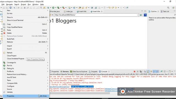This screenshot has height=99, width=176.
Task: Open the Open Console dropdown arrow
Action: pyautogui.click(x=172, y=71)
